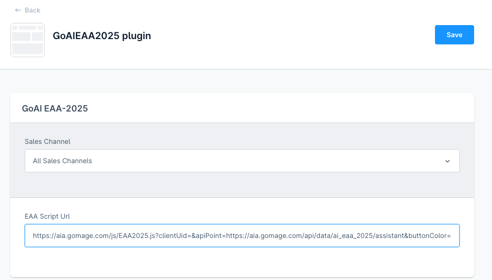The image size is (492, 280).
Task: Save the plugin configuration
Action: 454,35
